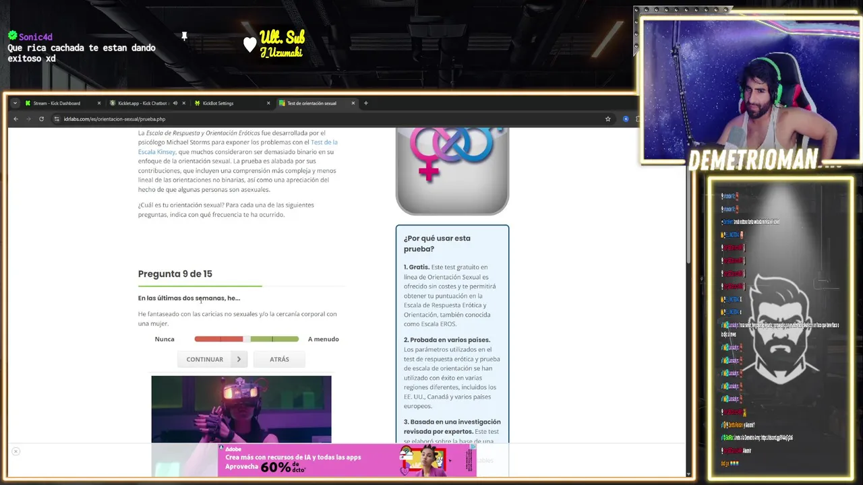Open the browser profile icon

point(626,119)
